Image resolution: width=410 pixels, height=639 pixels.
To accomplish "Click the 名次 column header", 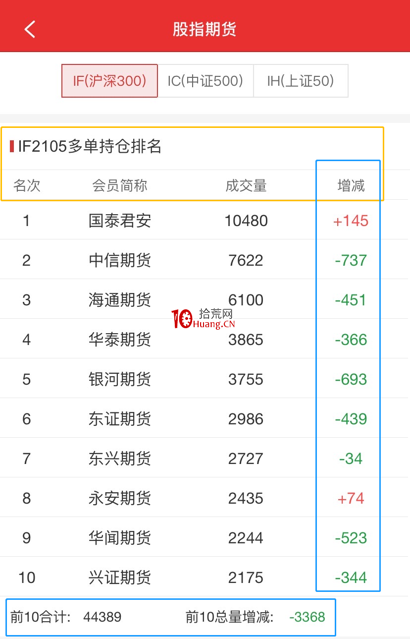I will [27, 185].
